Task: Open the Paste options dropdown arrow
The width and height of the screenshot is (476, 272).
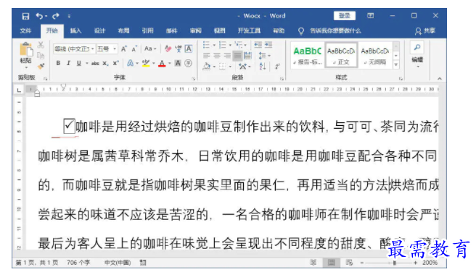Action: point(26,67)
